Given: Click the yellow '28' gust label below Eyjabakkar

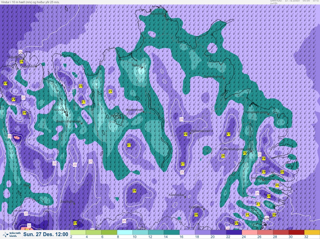Looking at the screenshot, I should click(196, 214).
